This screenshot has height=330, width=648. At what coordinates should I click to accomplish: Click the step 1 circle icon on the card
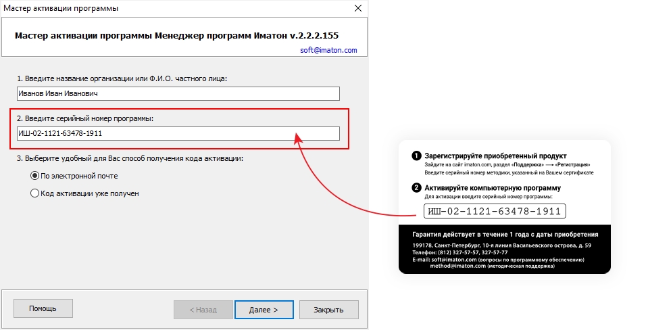(416, 156)
